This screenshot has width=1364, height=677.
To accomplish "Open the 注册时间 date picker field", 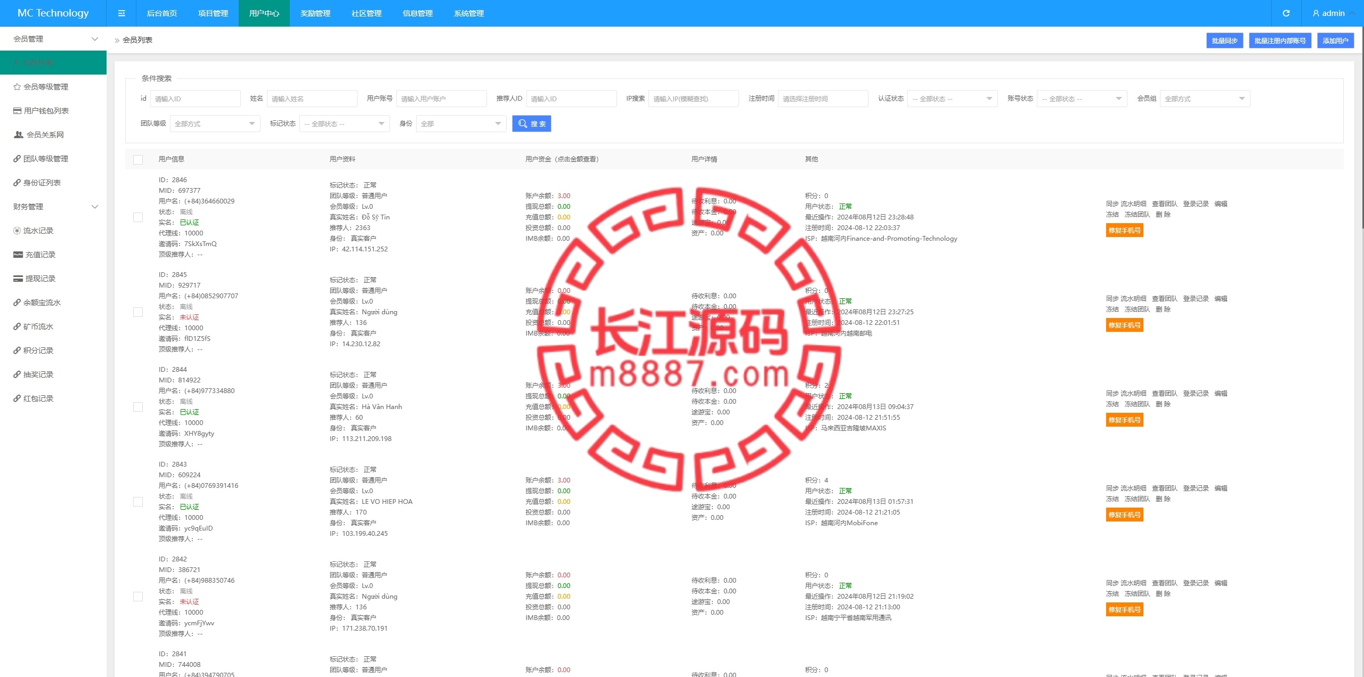I will (x=823, y=99).
